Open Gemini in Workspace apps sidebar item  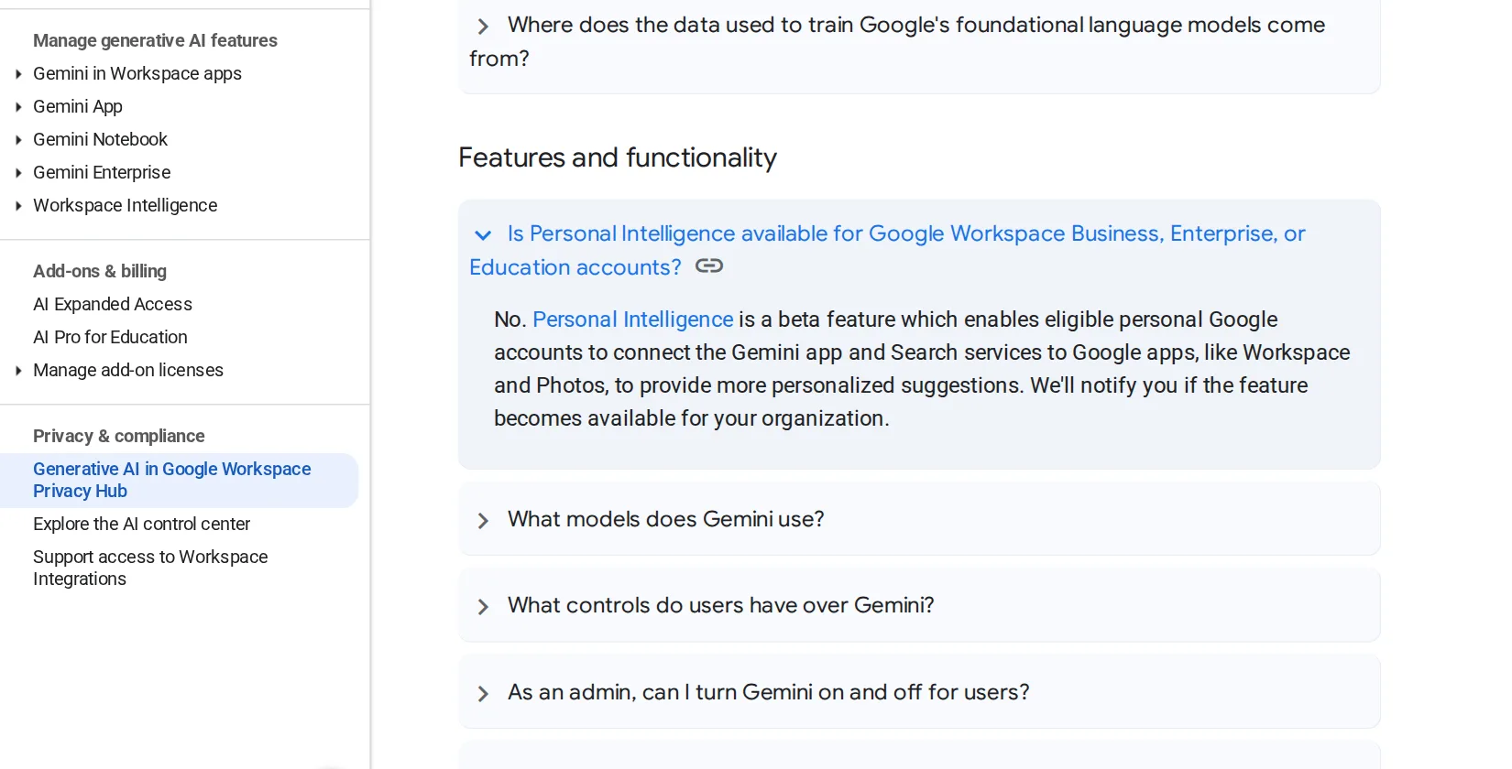coord(137,73)
